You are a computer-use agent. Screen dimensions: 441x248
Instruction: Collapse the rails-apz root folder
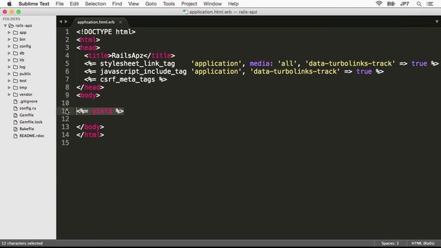point(5,25)
